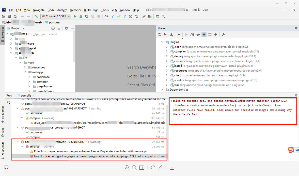Open Settings via toolbar wrench icon
This screenshot has width=299, height=176.
pyautogui.click(x=144, y=17)
